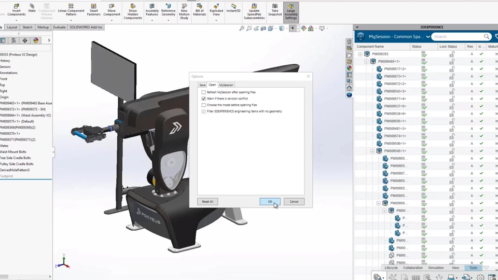Viewport: 498px width, 280px height.
Task: Open the SOLIDWORKS Add-Ins ribbon tab
Action: pyautogui.click(x=86, y=27)
